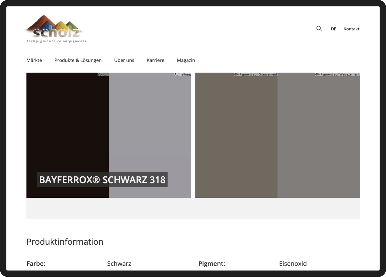Select the Magazin navigation item
This screenshot has width=386, height=277.
(186, 60)
